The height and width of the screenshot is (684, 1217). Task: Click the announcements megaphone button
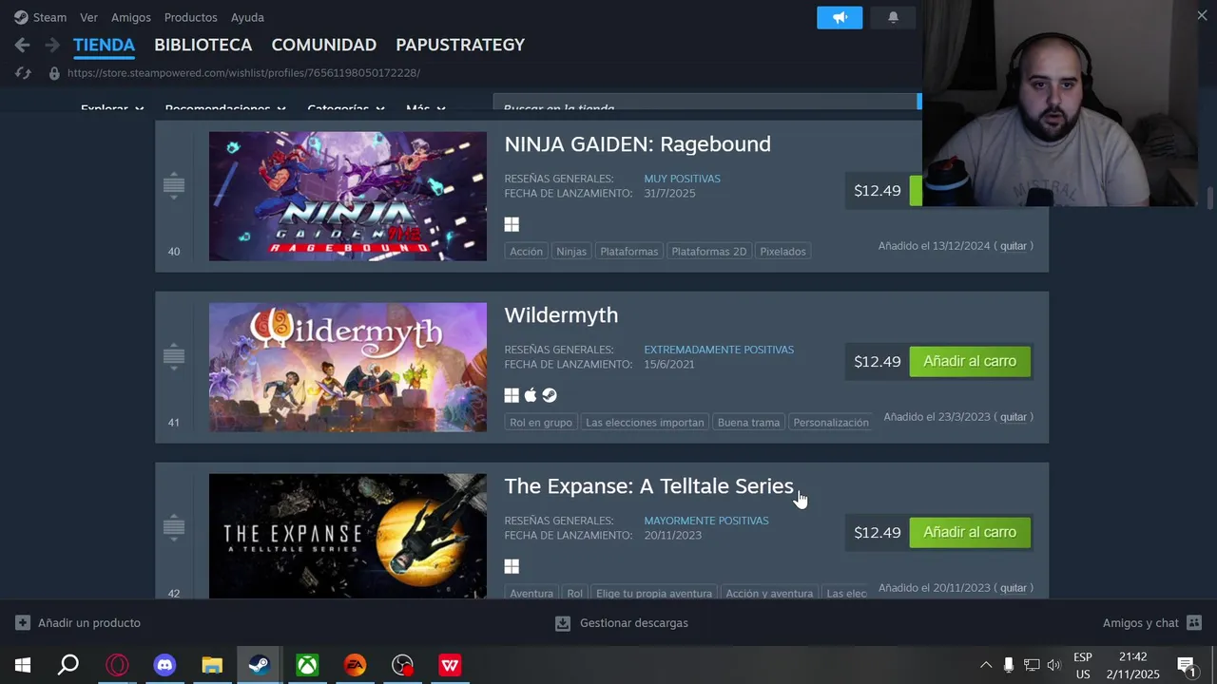tap(840, 17)
